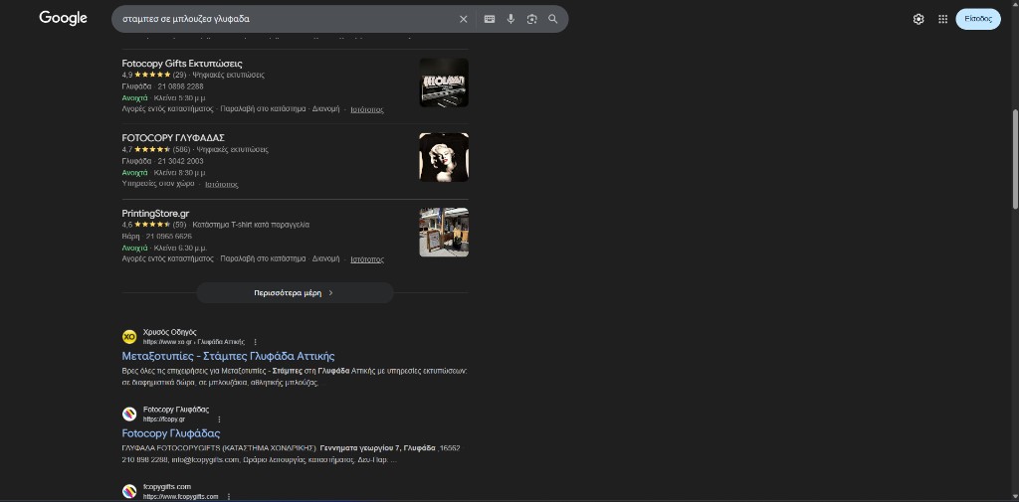Click the Χρυσός Οδηγός XO favicon
Viewport: 1019px width, 502px height.
[x=129, y=336]
